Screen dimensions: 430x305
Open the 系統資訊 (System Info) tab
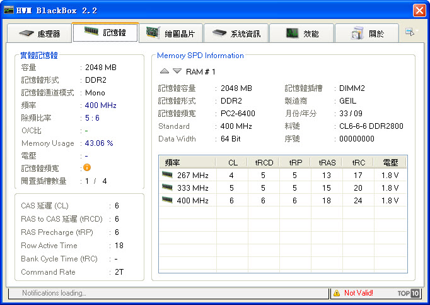click(236, 33)
